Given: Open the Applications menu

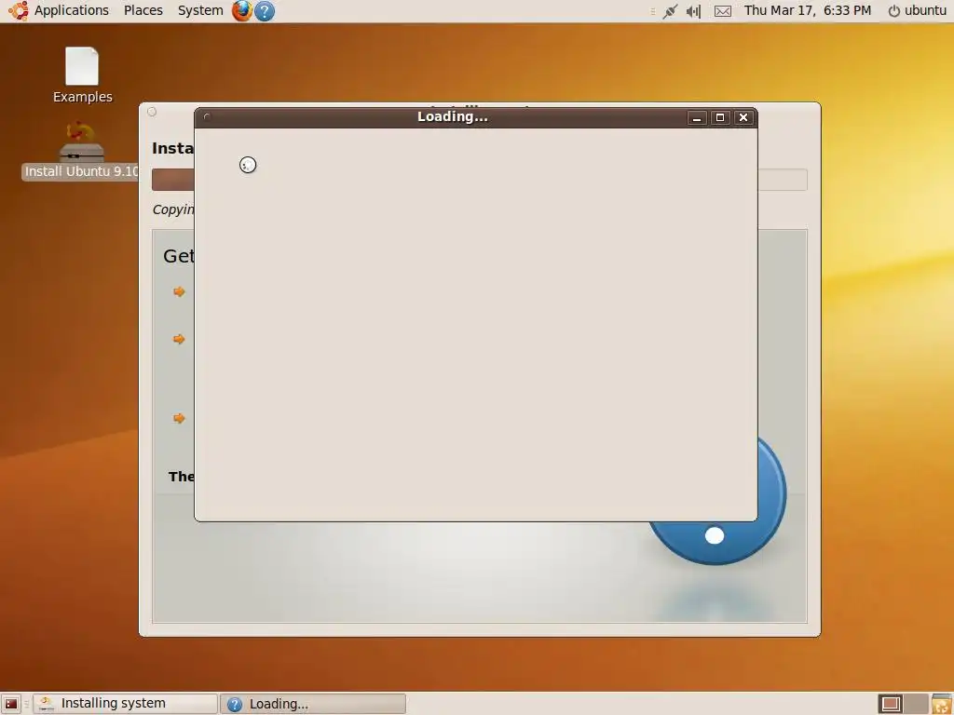Looking at the screenshot, I should pyautogui.click(x=71, y=10).
